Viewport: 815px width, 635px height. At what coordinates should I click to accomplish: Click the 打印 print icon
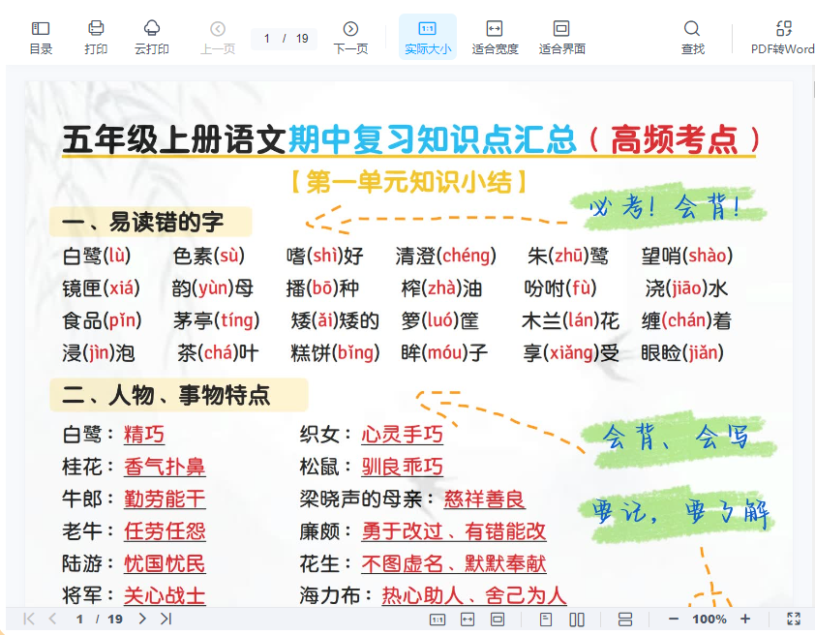click(x=96, y=37)
